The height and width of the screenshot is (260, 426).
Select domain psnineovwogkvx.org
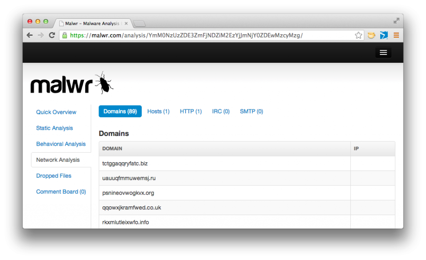(x=128, y=193)
